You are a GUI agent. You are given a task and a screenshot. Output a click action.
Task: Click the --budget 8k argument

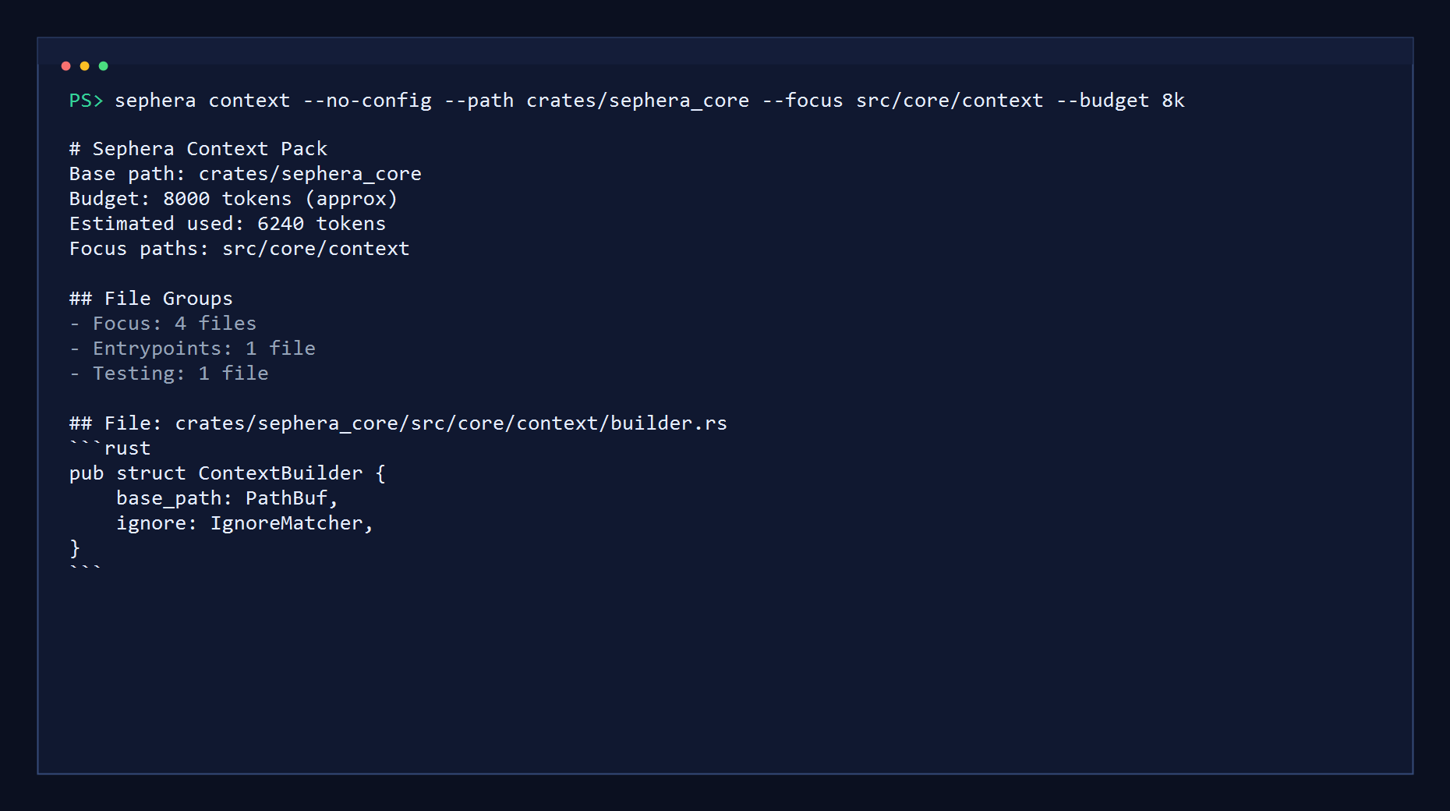(x=1121, y=100)
